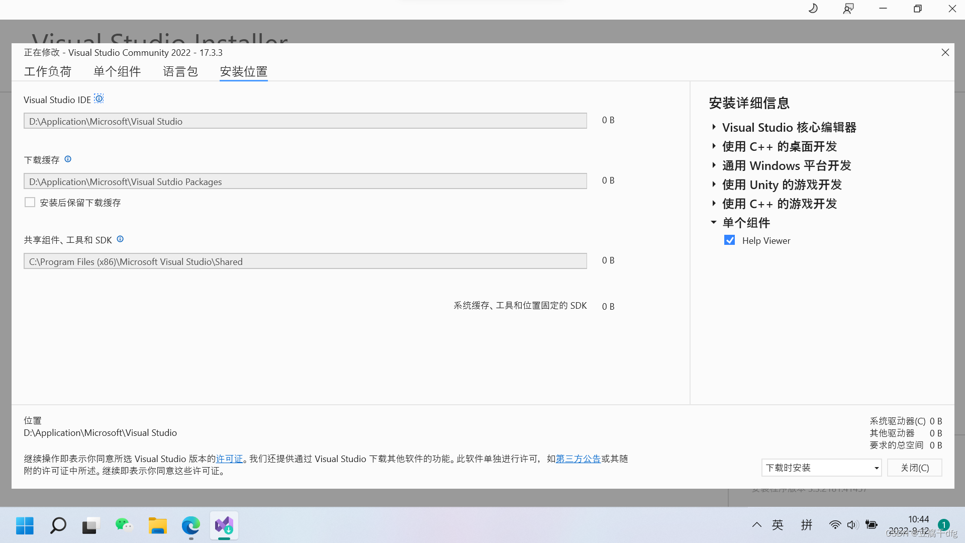
Task: Click the feedback icon in the title bar
Action: pyautogui.click(x=847, y=9)
